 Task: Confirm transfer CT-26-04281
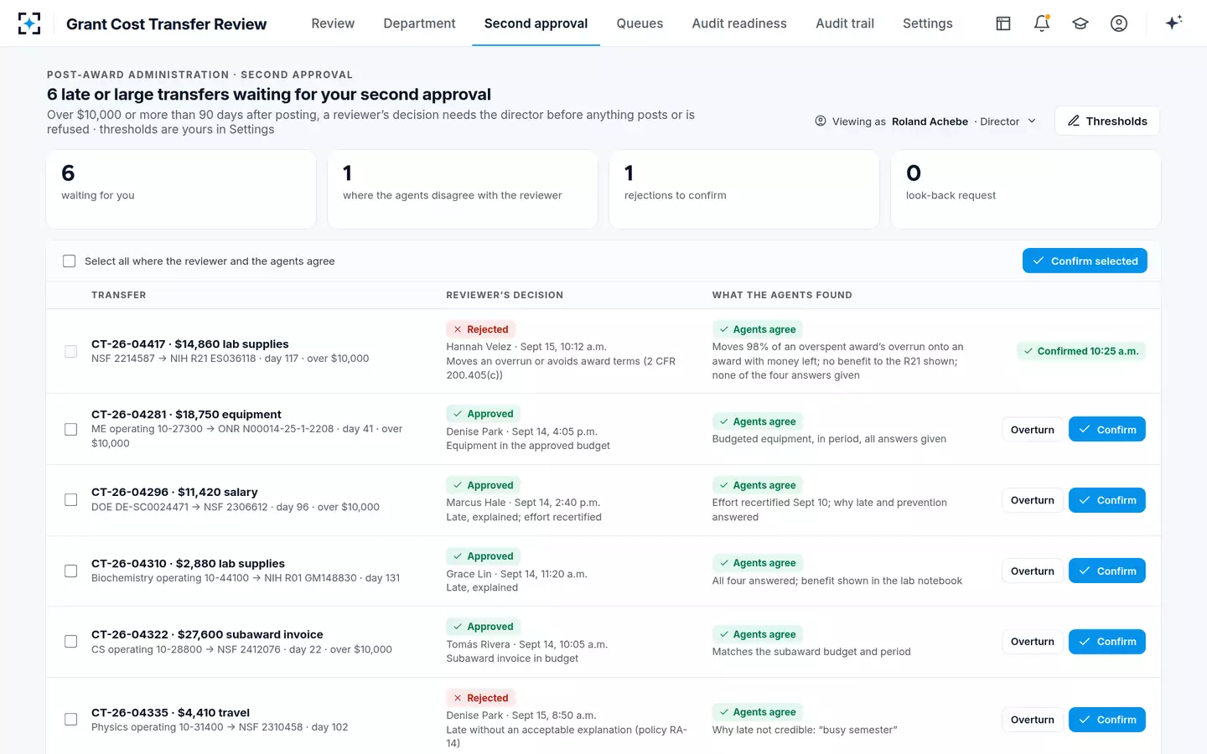click(x=1107, y=430)
